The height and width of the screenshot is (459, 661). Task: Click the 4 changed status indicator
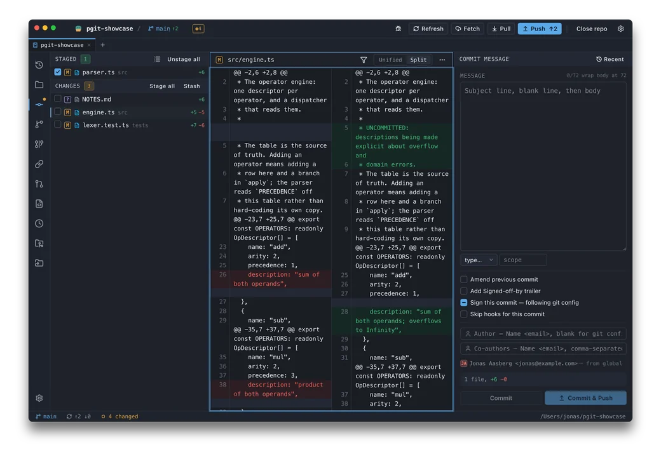click(x=119, y=416)
